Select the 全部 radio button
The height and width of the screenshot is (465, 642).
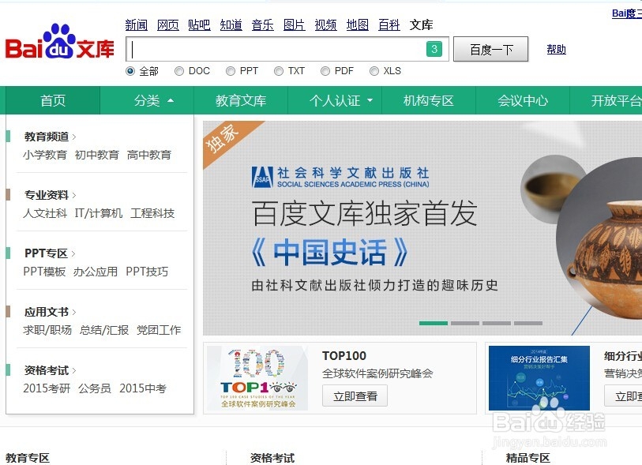tap(130, 71)
